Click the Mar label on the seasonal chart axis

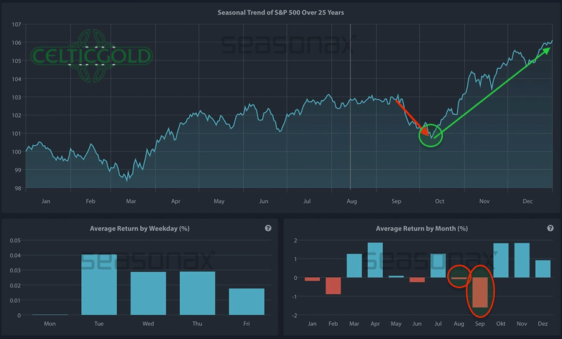(x=131, y=202)
